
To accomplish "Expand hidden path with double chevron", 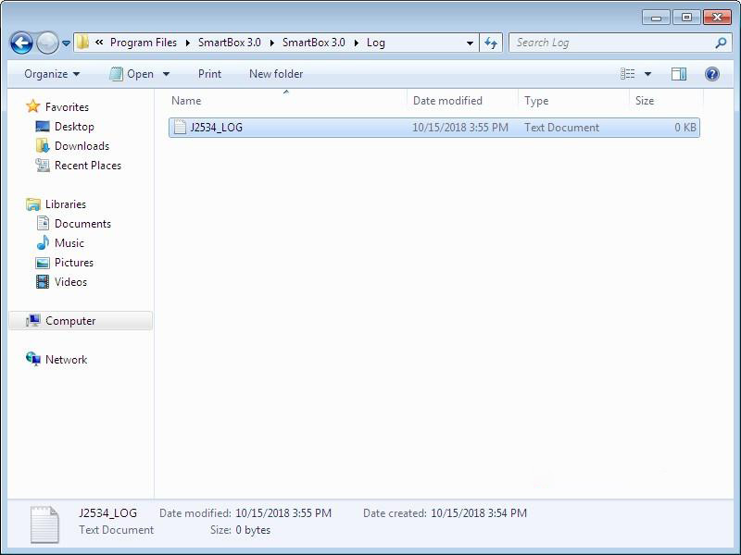I will coord(99,43).
